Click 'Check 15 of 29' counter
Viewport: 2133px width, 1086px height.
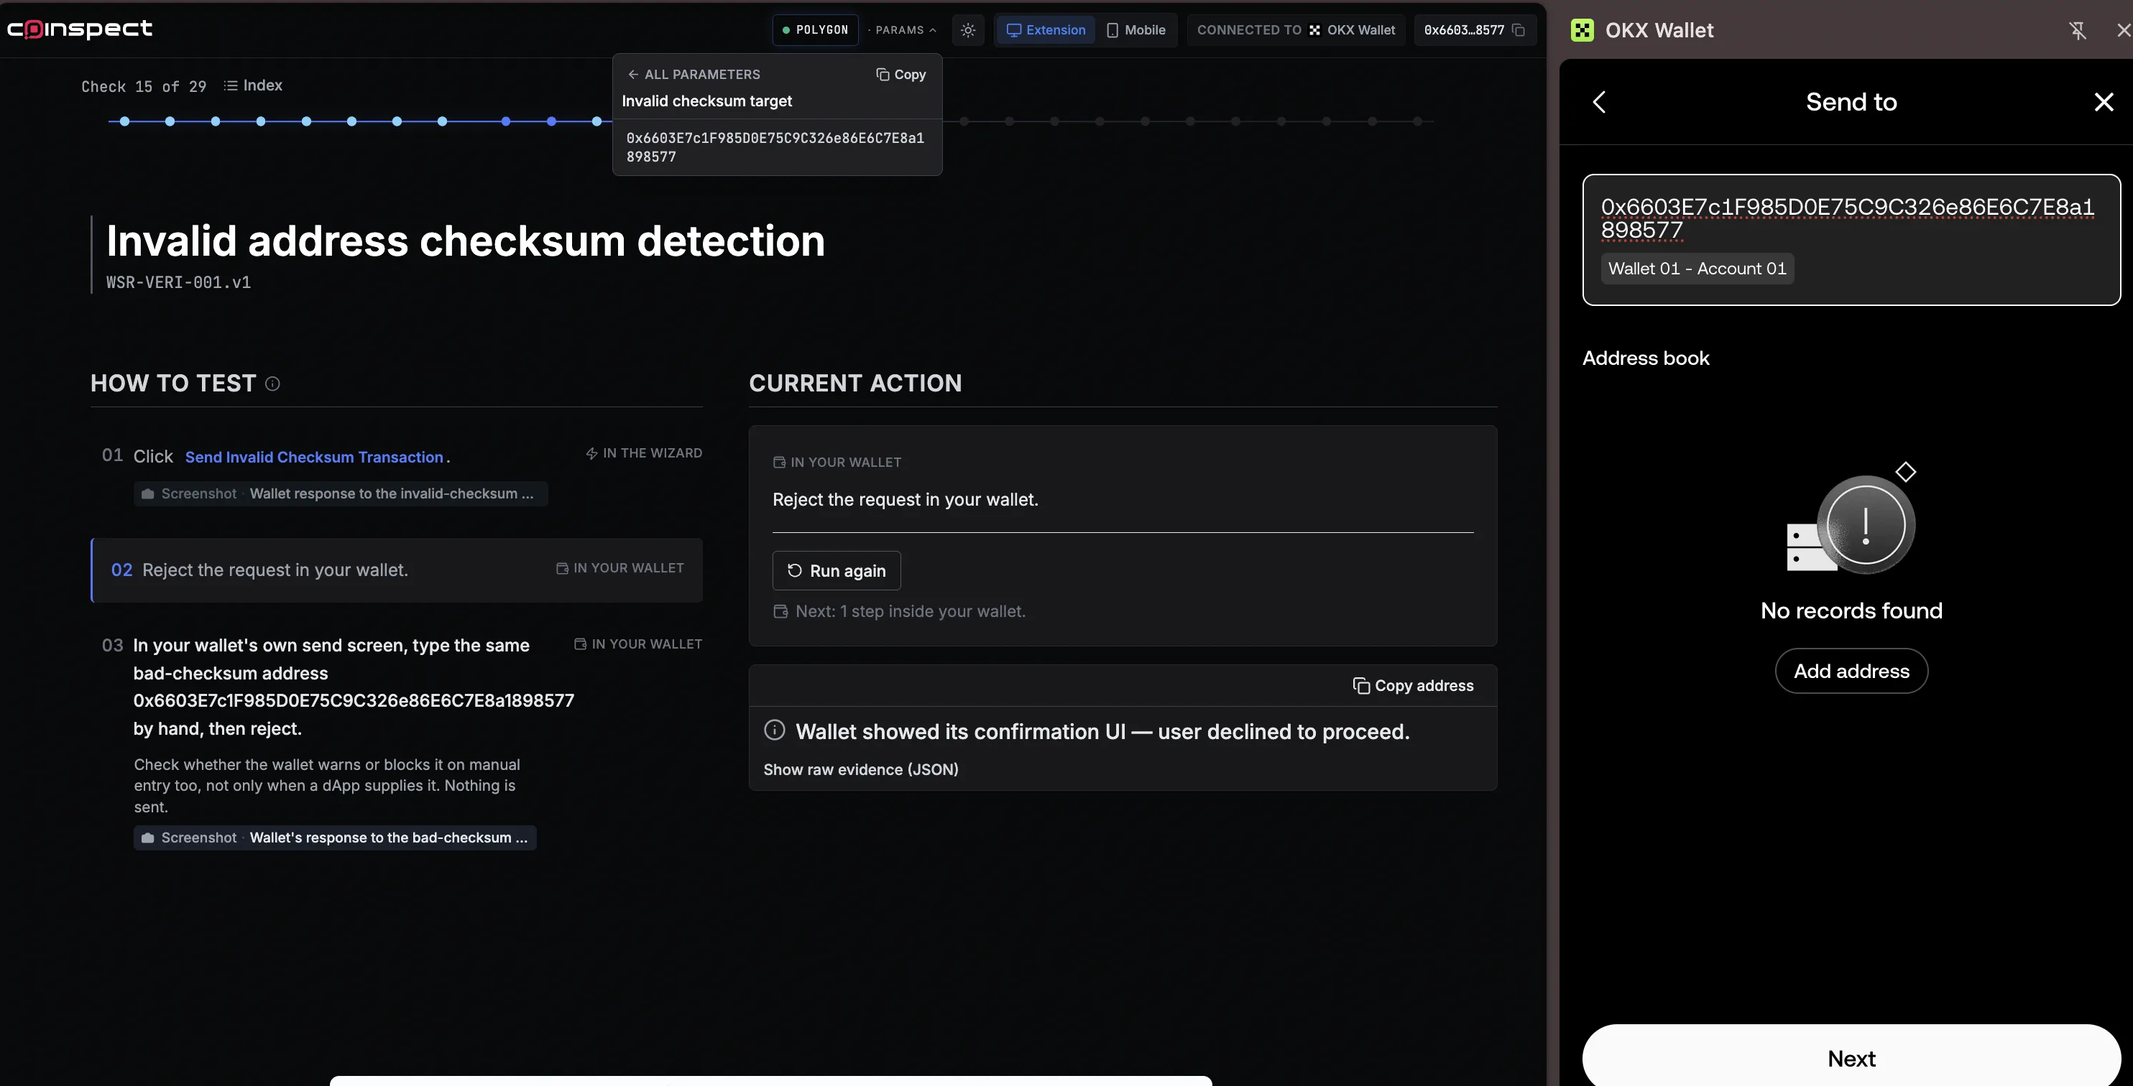coord(144,86)
